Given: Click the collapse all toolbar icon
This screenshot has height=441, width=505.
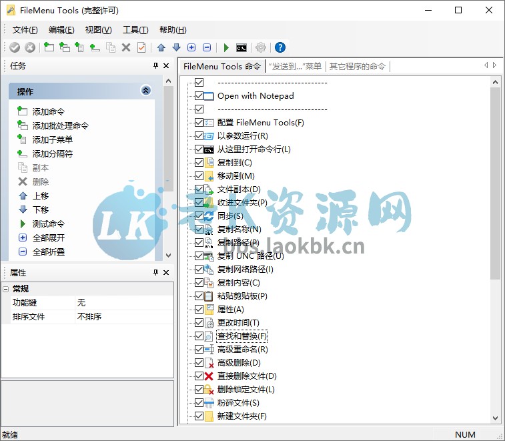Looking at the screenshot, I should point(207,47).
